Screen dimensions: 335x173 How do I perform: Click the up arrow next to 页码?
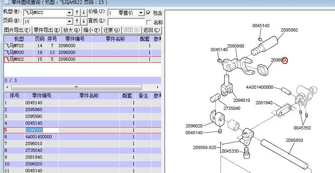(77, 21)
